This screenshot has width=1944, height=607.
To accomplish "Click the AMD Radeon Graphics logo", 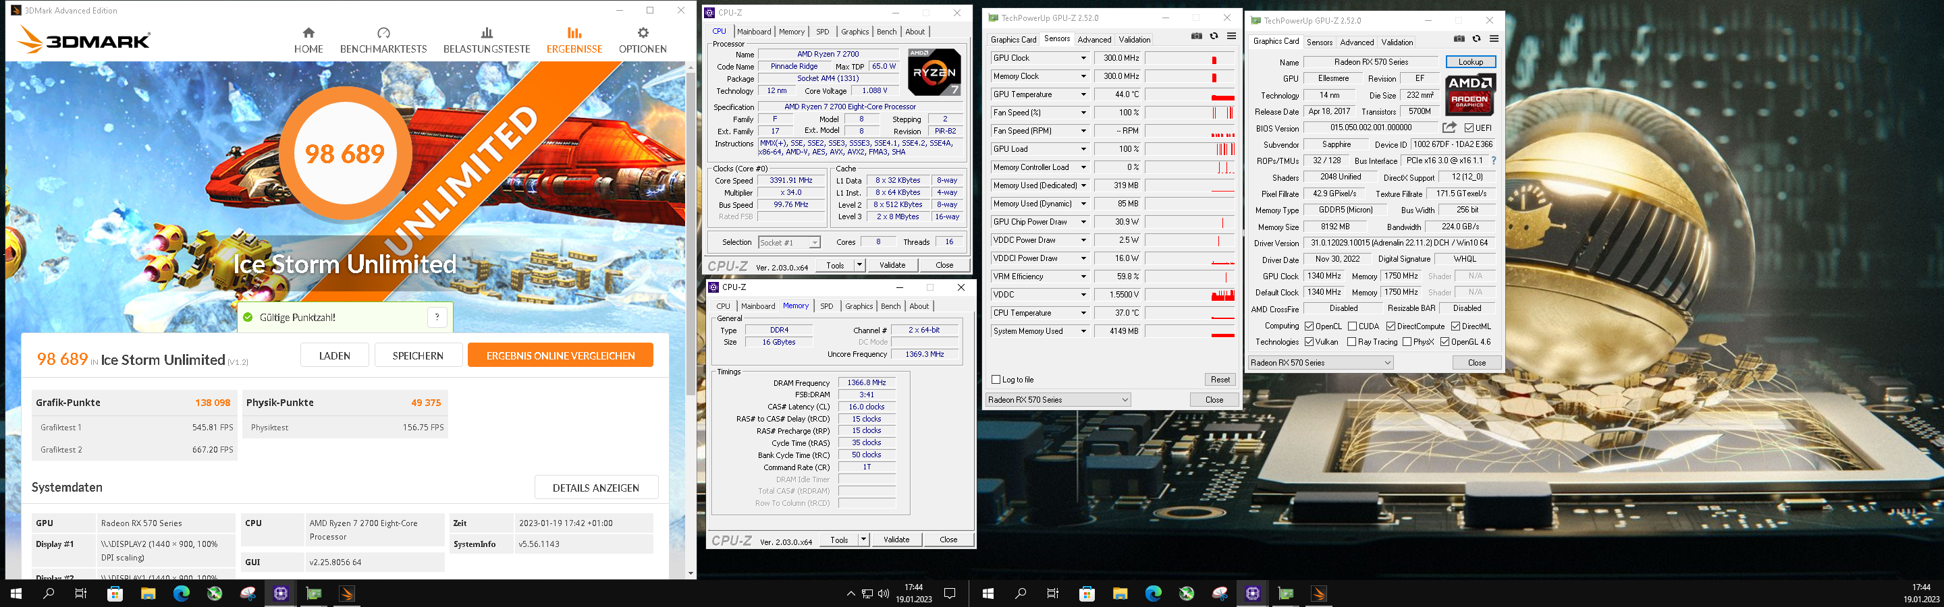I will click(1469, 94).
